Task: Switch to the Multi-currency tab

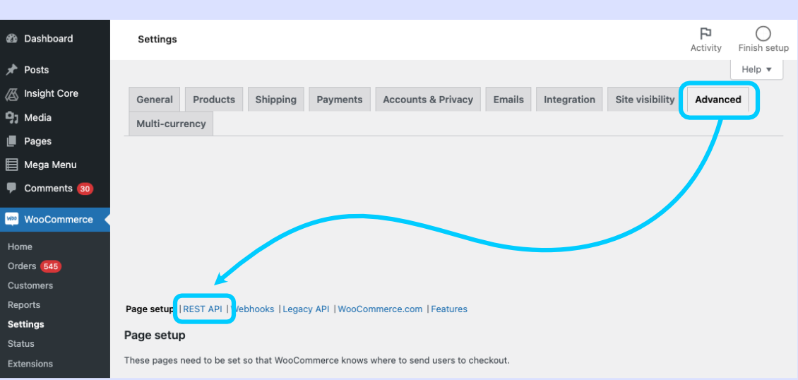Action: click(171, 124)
